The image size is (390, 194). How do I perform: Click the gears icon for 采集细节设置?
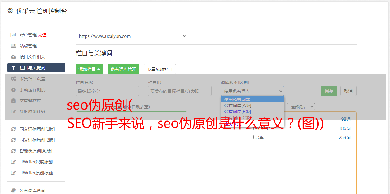pos(13,79)
